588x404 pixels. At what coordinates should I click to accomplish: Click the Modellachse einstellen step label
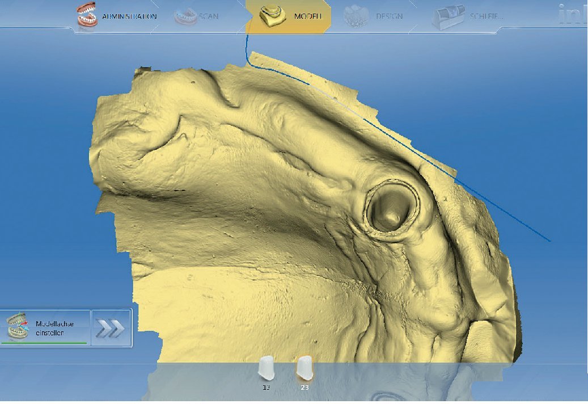pyautogui.click(x=54, y=328)
